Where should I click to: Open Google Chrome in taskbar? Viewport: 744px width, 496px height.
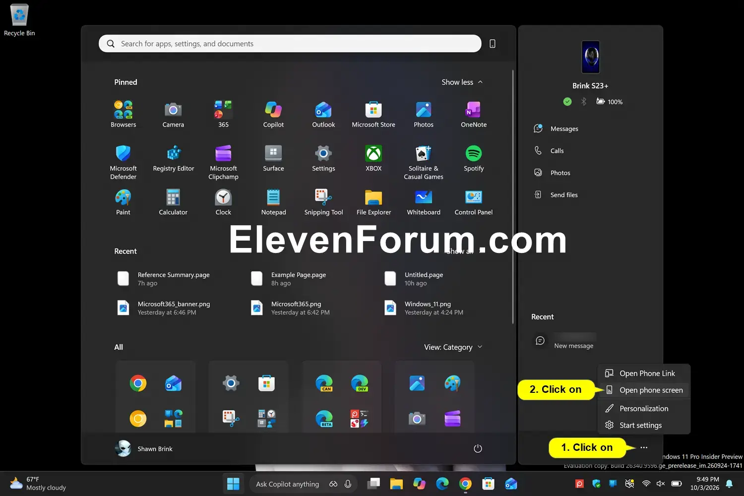pos(465,484)
